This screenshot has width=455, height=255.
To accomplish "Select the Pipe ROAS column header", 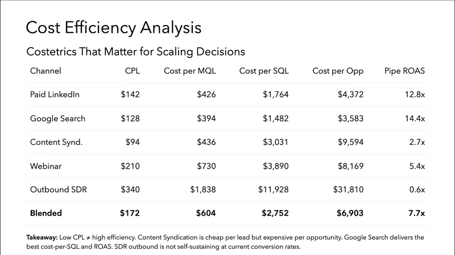I will coord(404,72).
